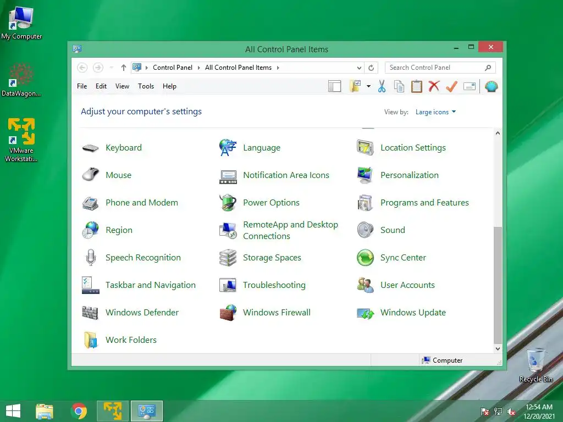The width and height of the screenshot is (563, 422).
Task: Open Power Options battery icon
Action: [x=228, y=203]
